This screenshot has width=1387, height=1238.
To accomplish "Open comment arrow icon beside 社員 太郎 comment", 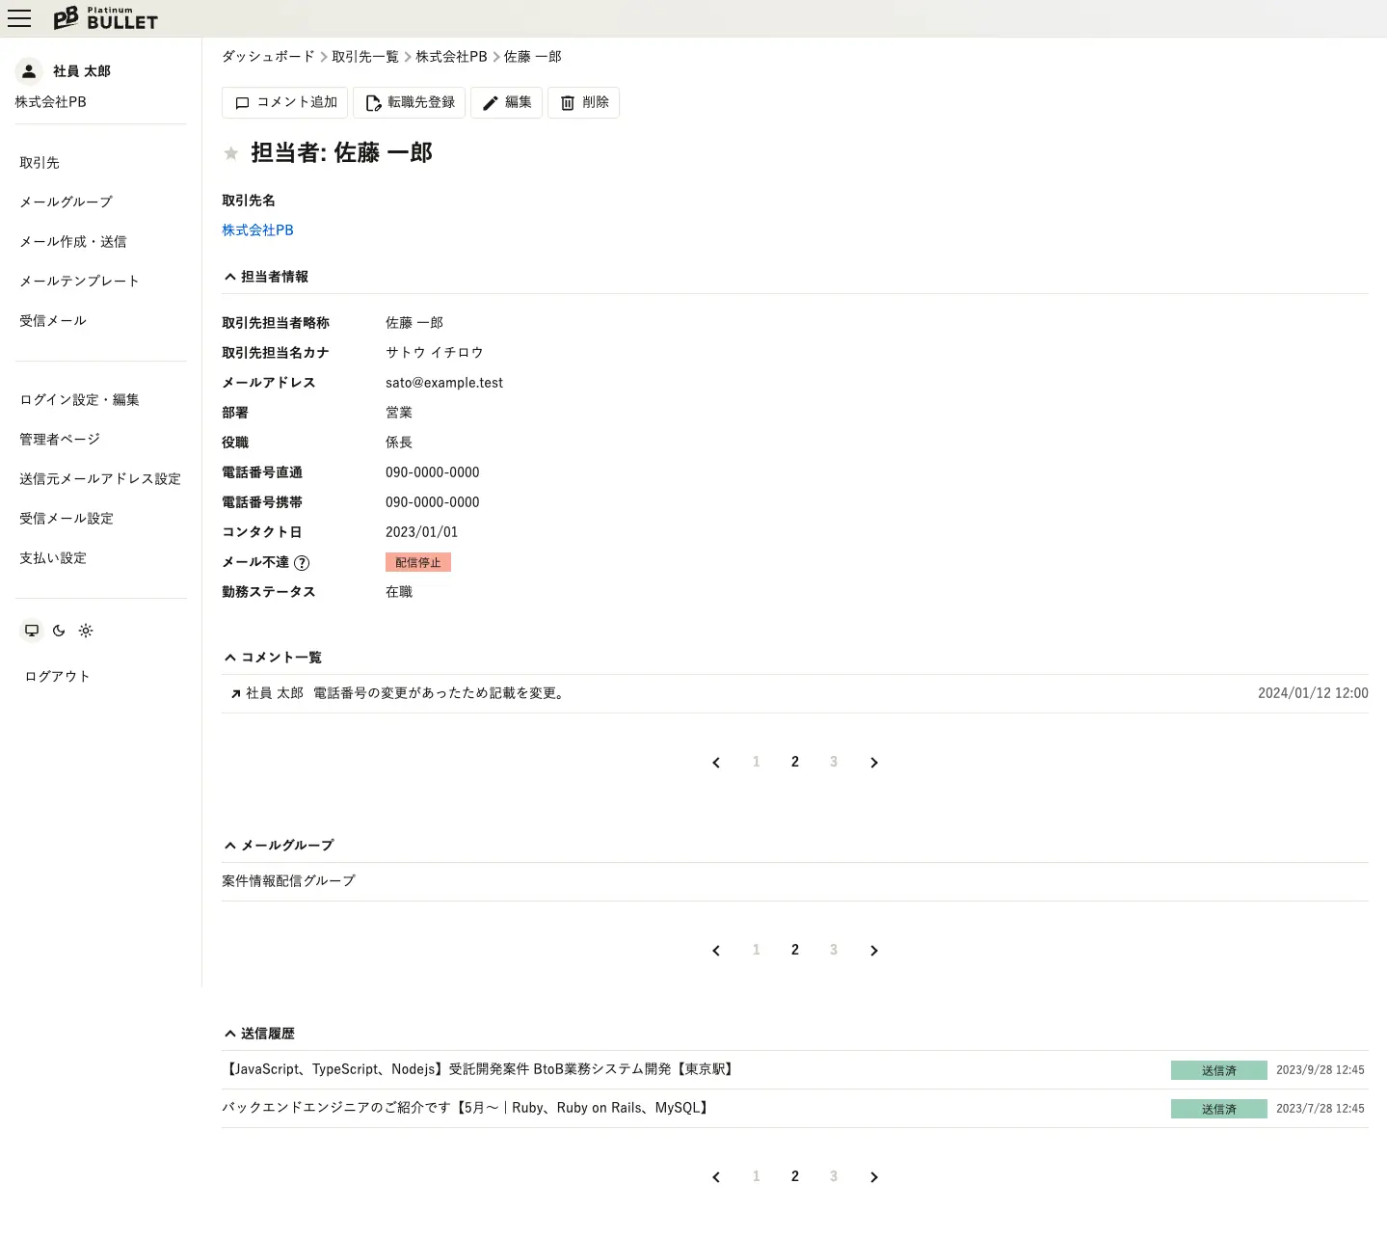I will click(x=235, y=694).
